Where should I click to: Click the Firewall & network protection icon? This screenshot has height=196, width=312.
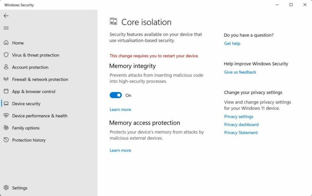[x=6, y=79]
